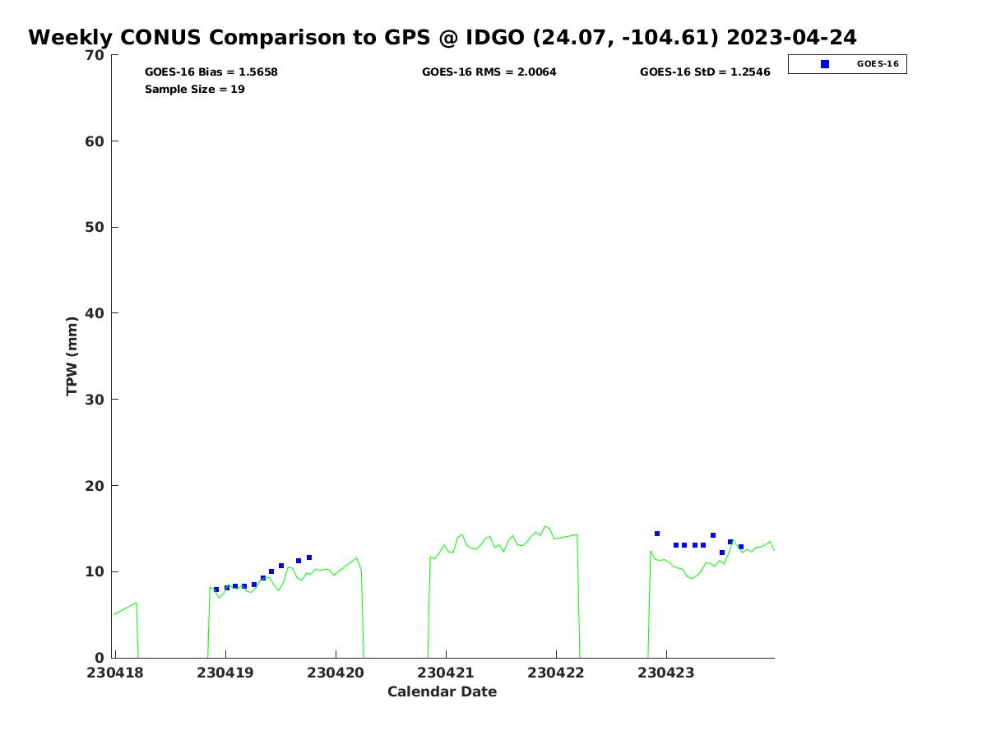The width and height of the screenshot is (987, 740).
Task: Click x-axis tick label 230421
Action: click(x=446, y=673)
